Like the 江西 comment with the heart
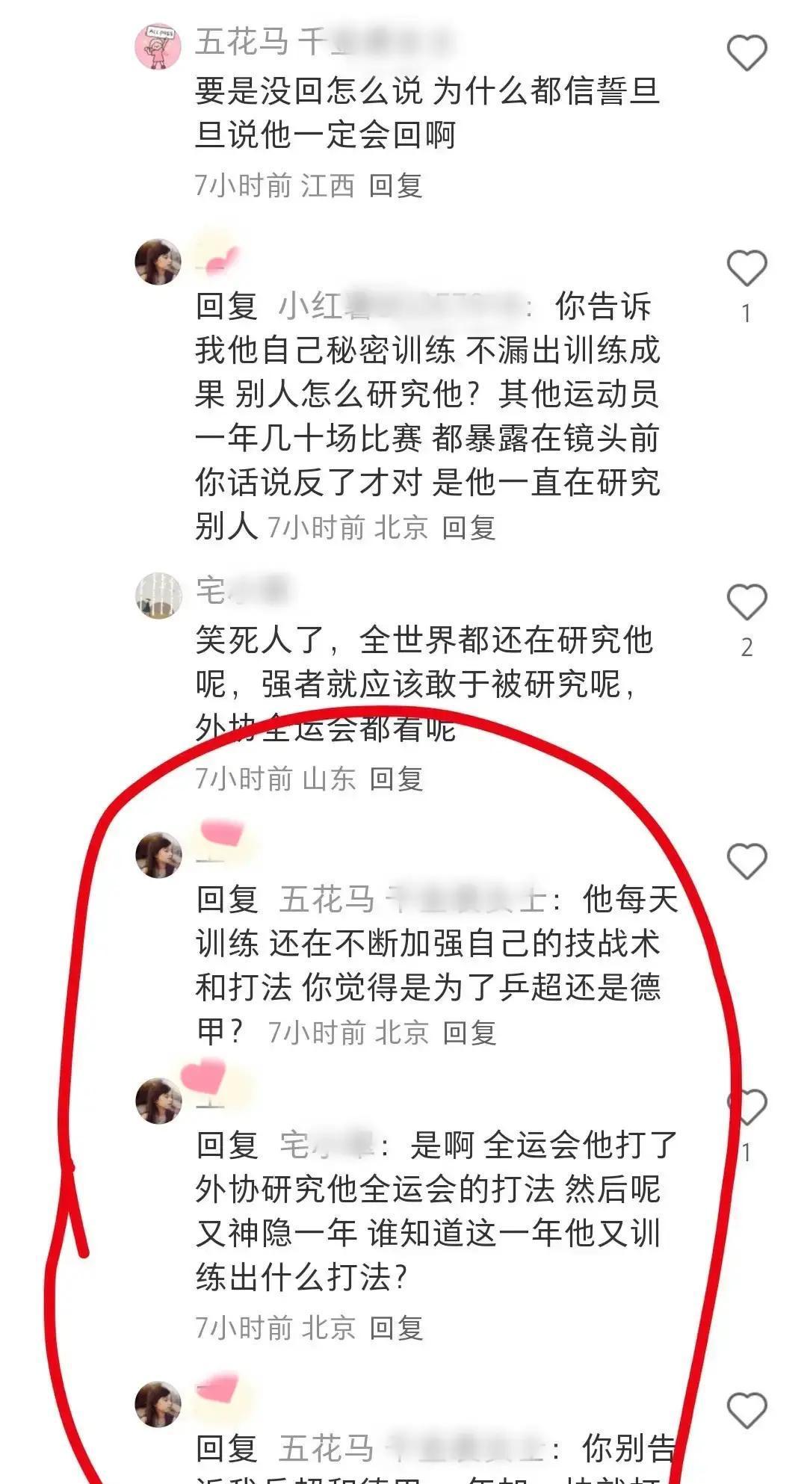 tap(747, 53)
